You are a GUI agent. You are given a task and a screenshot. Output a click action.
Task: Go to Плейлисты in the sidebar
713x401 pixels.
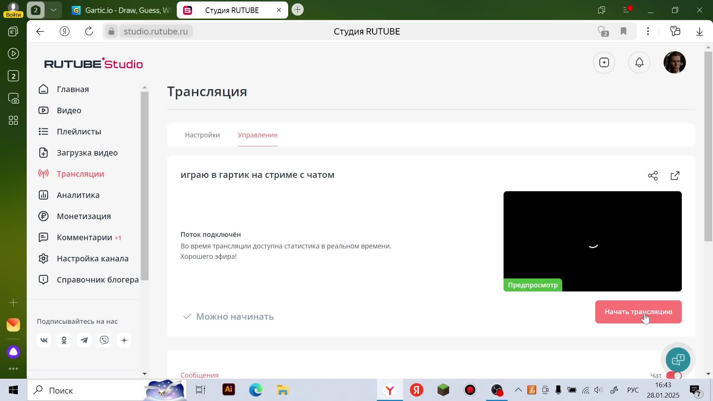pyautogui.click(x=69, y=131)
